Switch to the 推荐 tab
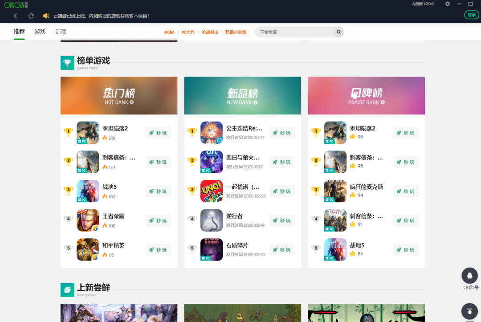The image size is (481, 322). click(x=19, y=32)
